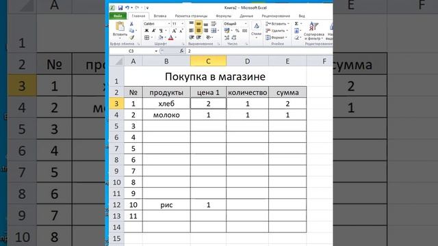This screenshot has height=246, width=438.
Task: Click the Save icon in quick access toolbar
Action: click(120, 8)
